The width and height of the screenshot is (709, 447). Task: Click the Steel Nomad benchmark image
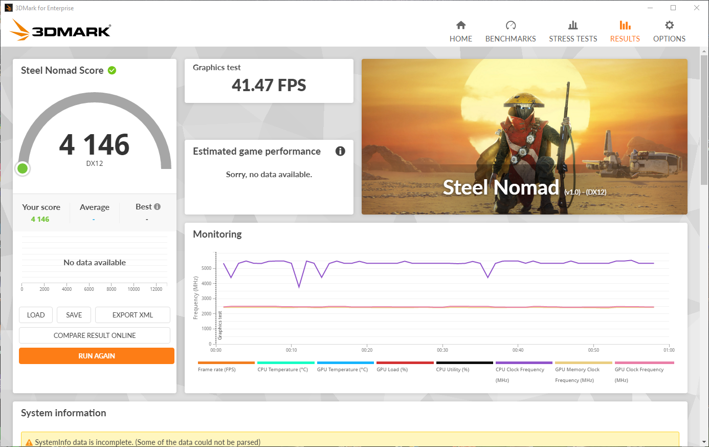pos(524,137)
